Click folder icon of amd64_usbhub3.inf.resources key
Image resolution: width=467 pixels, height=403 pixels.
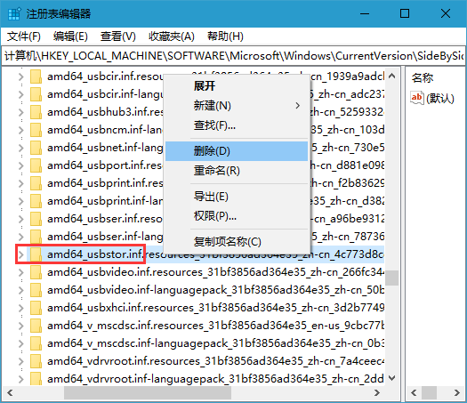tap(36, 112)
